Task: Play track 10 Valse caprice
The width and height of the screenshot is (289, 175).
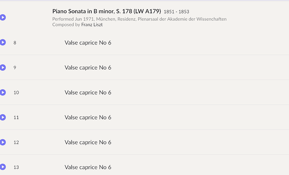Action: pyautogui.click(x=3, y=92)
